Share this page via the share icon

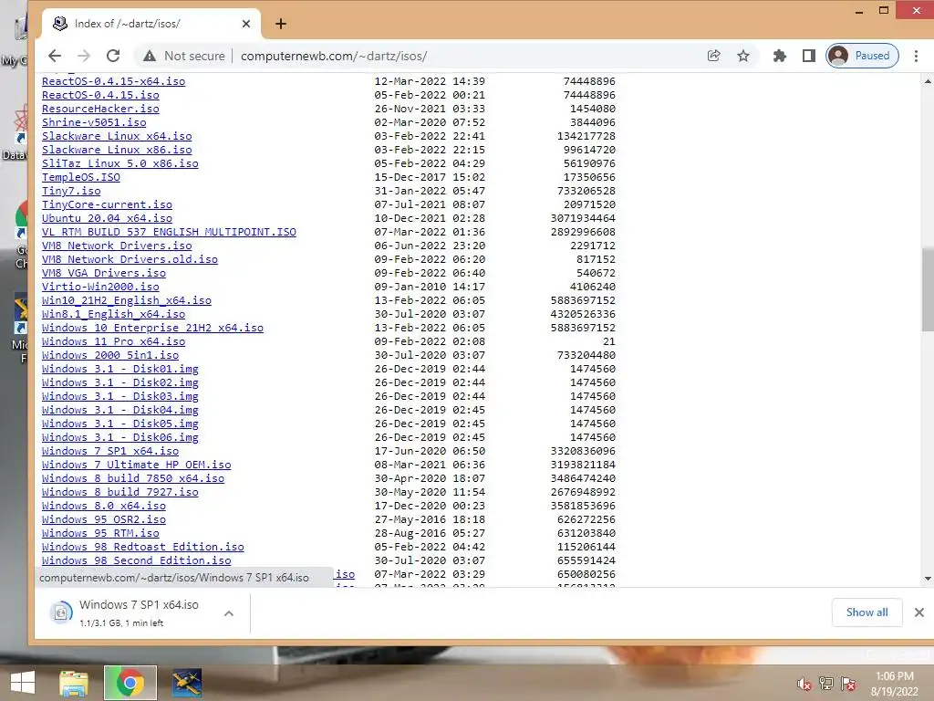[x=713, y=56]
